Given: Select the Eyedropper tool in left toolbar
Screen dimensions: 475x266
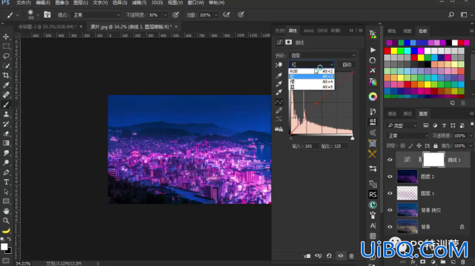Looking at the screenshot, I should 6,85.
